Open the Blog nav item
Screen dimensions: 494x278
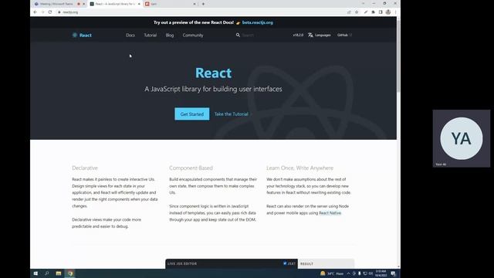point(170,35)
